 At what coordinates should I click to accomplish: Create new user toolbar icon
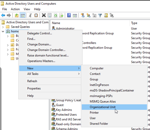[83, 15]
